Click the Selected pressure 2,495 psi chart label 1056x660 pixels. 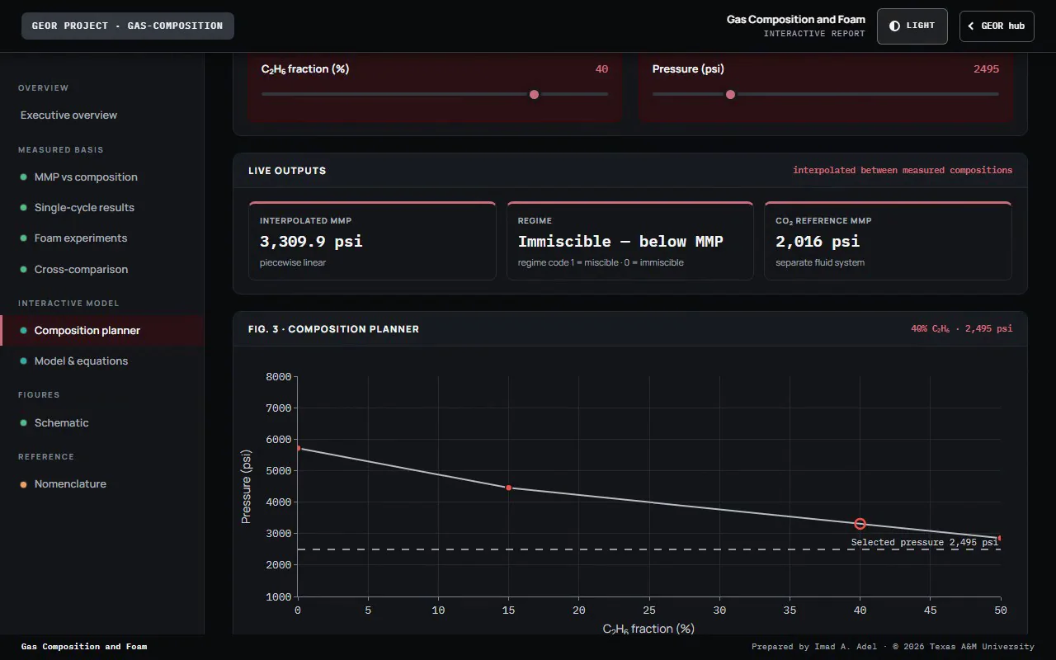[x=924, y=542]
